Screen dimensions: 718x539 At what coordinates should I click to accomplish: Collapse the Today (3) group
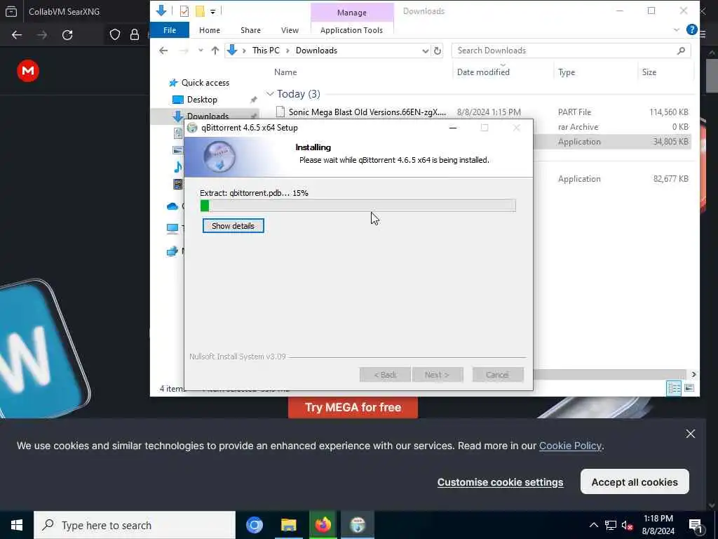point(270,94)
